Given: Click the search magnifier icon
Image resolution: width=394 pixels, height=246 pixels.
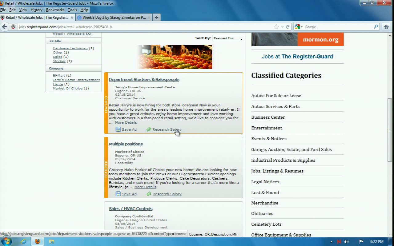Looking at the screenshot, I should 376,27.
